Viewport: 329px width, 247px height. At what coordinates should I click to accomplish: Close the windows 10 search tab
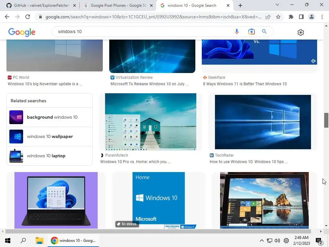pos(228,6)
